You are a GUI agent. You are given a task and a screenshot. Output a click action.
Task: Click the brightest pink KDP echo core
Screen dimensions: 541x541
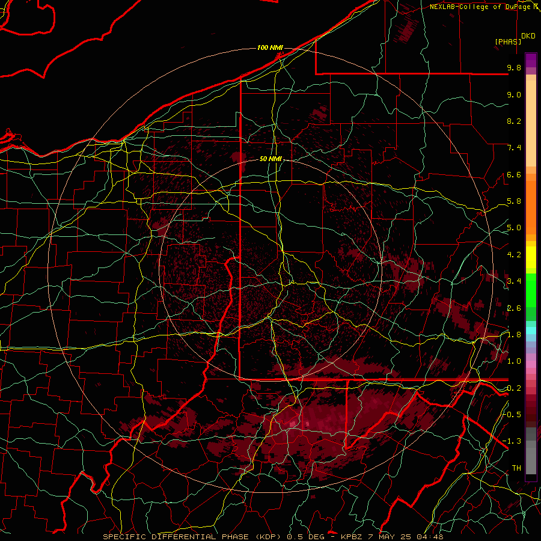[293, 424]
